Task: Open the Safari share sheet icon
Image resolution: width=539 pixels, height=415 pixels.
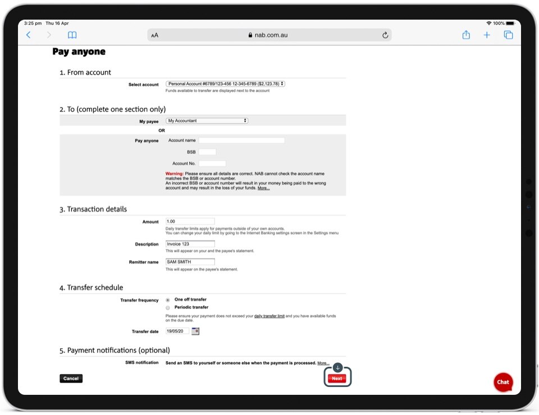Action: coord(466,35)
